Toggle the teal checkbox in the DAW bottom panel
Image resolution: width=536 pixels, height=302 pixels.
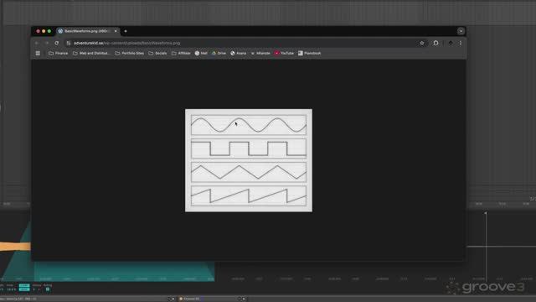coord(48,289)
